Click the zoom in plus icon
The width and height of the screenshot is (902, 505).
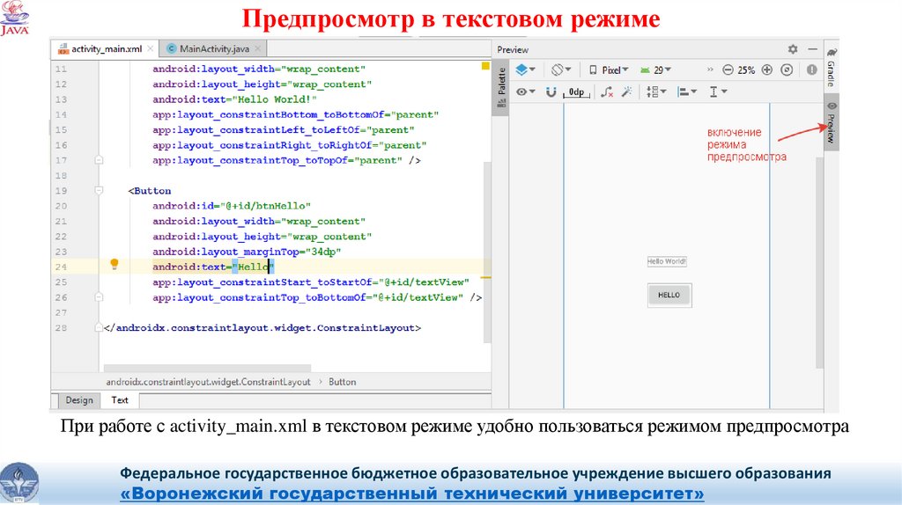pos(766,70)
